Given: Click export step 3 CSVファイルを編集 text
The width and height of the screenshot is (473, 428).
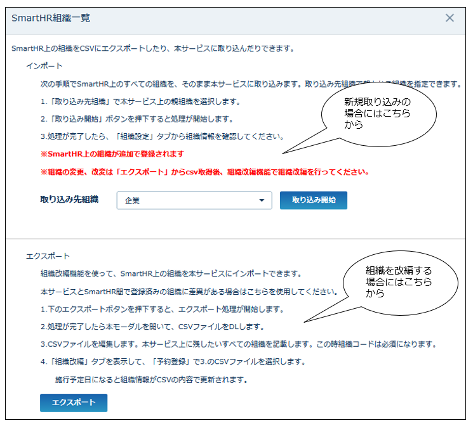Looking at the screenshot, I should (238, 344).
